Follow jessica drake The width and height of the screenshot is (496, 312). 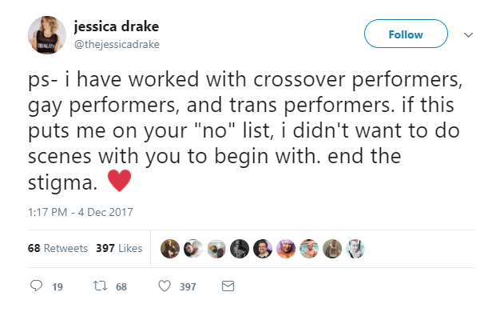(406, 34)
